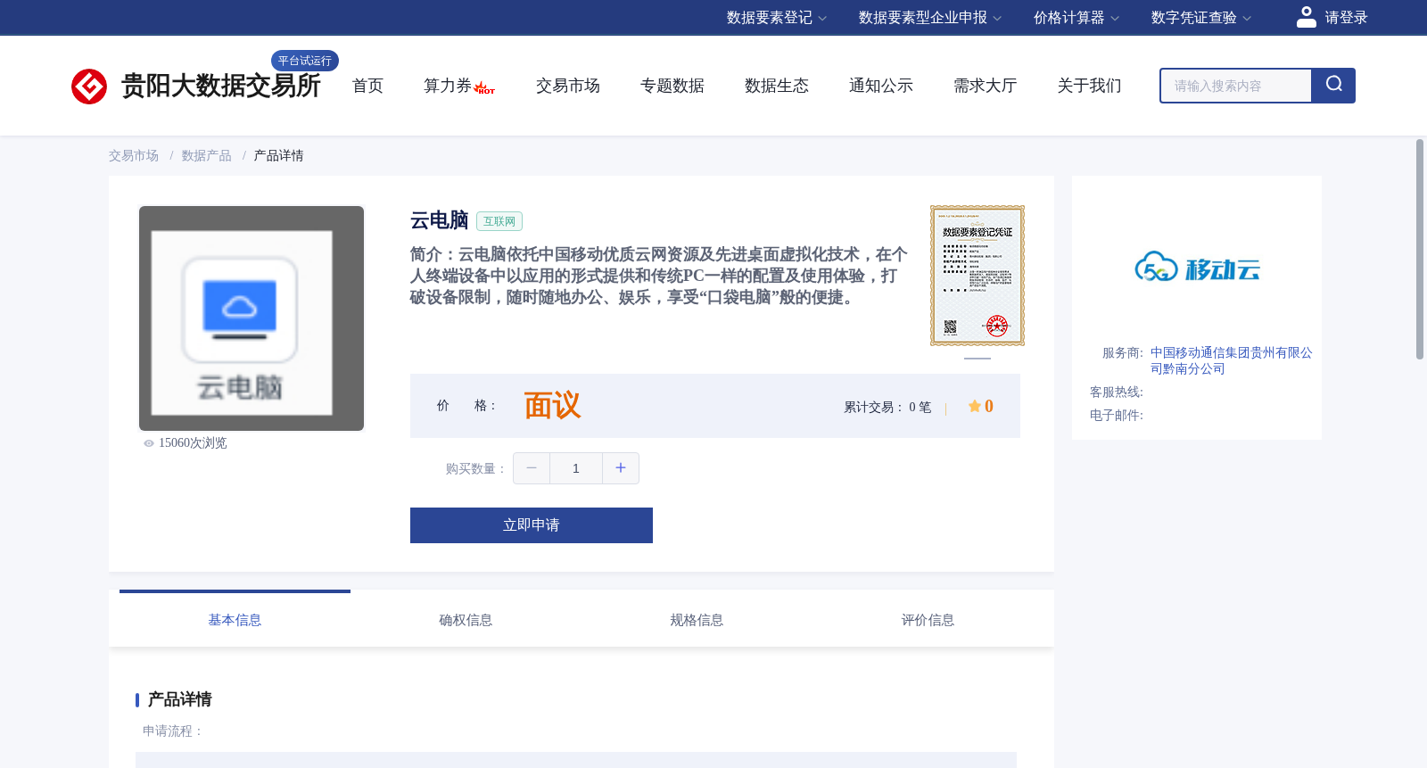Open the 算力券 menu item
1427x768 pixels.
[448, 86]
